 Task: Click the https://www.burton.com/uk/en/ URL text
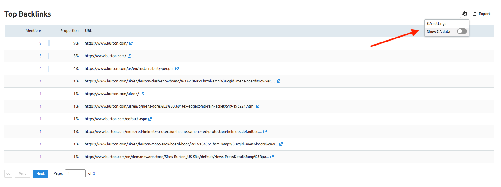pos(112,94)
